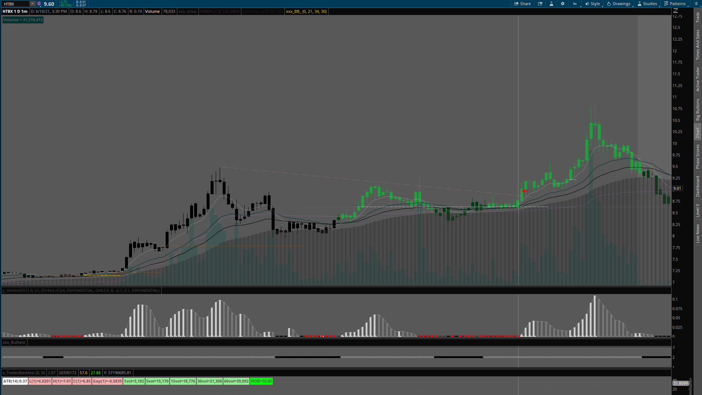702x395 pixels.
Task: Open the Edit Studies flask icon
Action: click(x=551, y=4)
